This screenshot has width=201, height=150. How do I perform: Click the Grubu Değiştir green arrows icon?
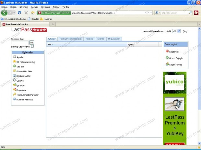[167, 58]
